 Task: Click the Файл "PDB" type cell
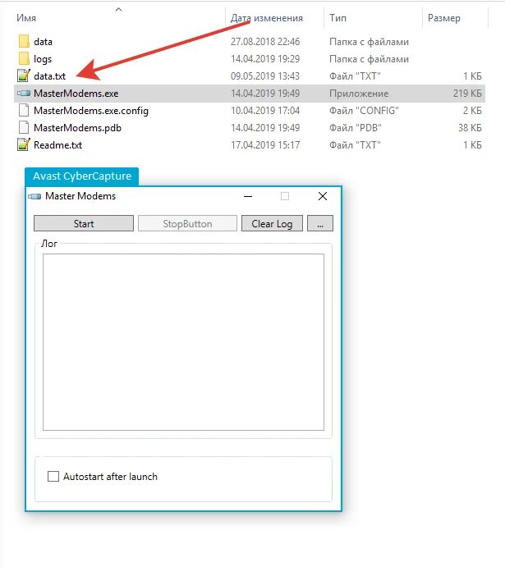(x=356, y=128)
